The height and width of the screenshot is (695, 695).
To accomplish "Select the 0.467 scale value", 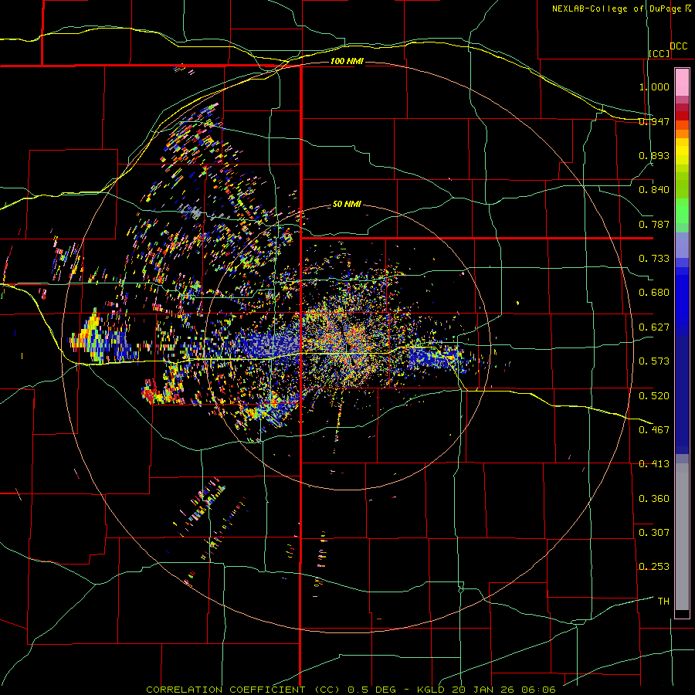I will 654,430.
